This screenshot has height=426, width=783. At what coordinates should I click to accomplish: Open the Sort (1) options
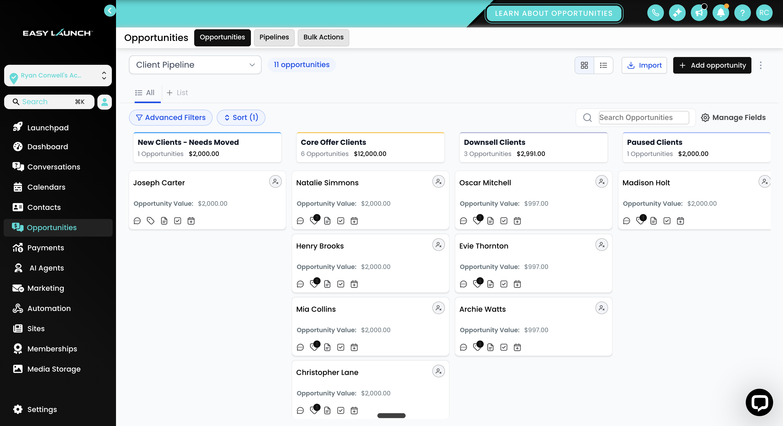[241, 117]
